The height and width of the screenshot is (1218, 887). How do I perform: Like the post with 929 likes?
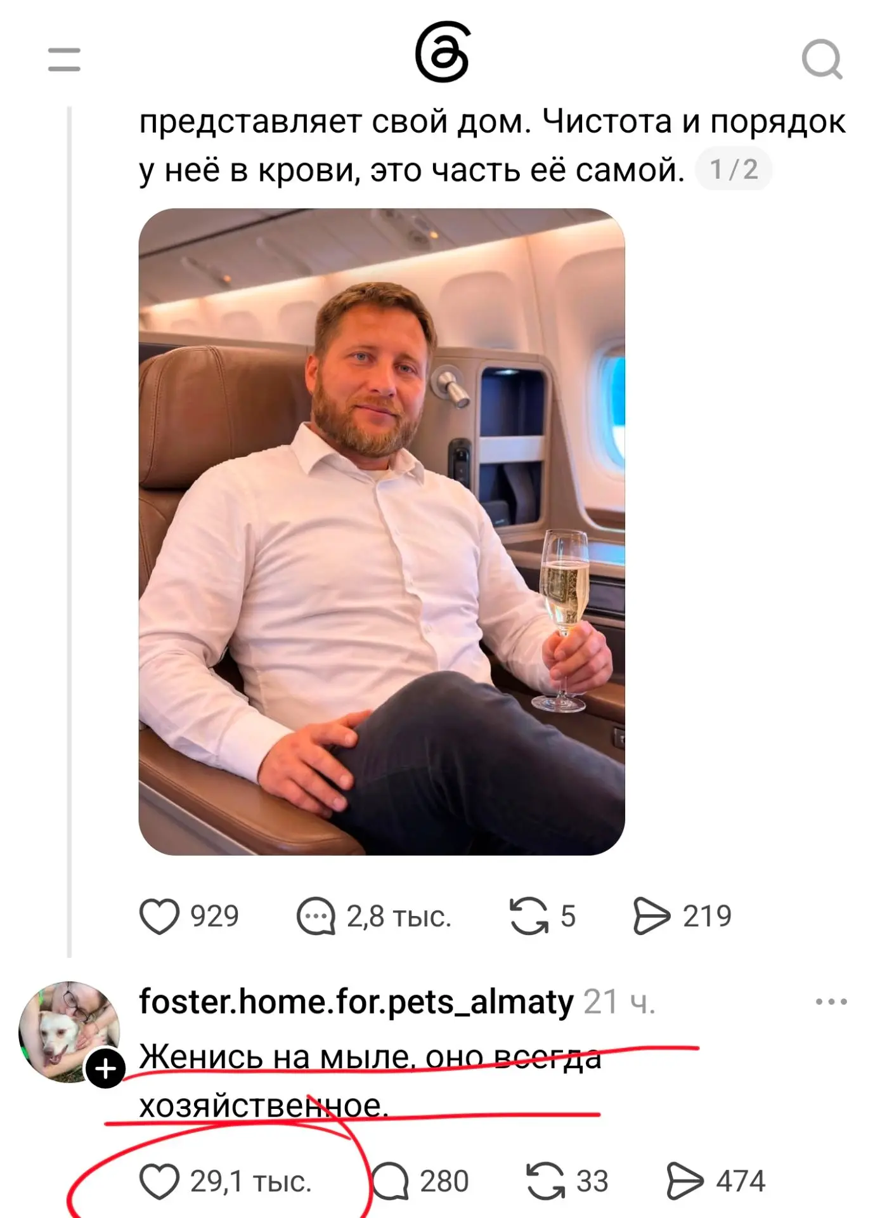pyautogui.click(x=159, y=916)
